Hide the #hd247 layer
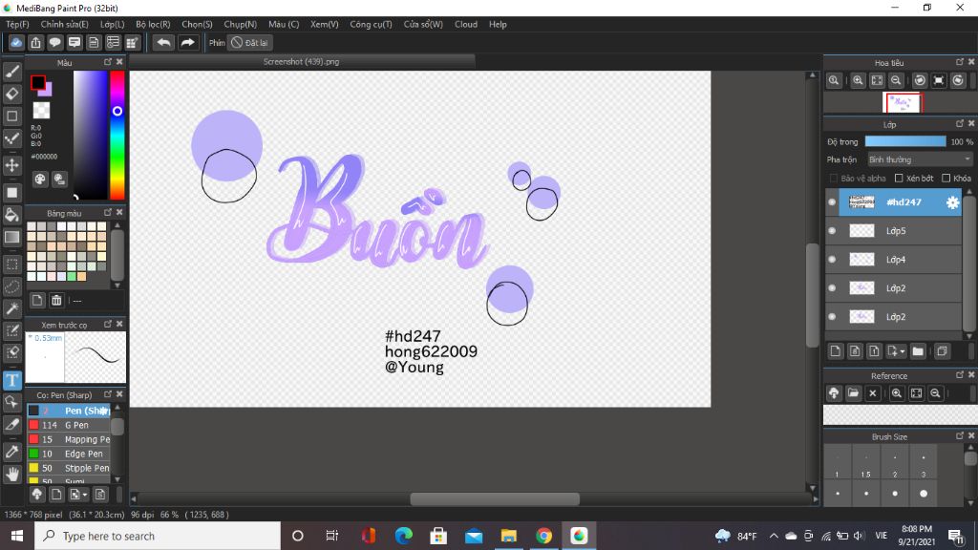 832,202
